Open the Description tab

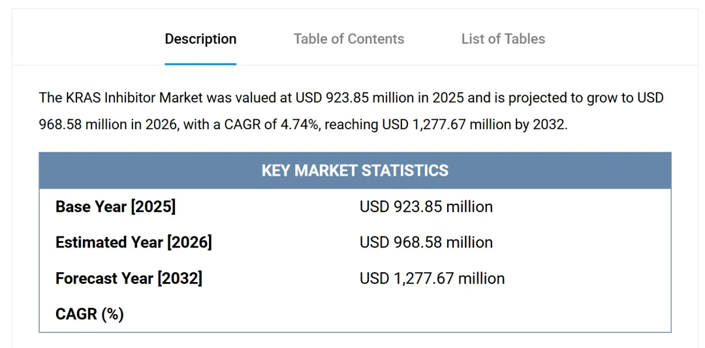click(200, 39)
